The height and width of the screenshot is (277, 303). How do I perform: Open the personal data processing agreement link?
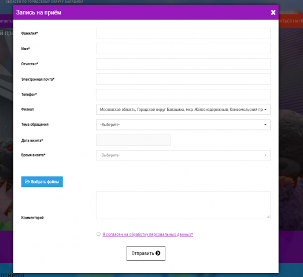click(147, 234)
